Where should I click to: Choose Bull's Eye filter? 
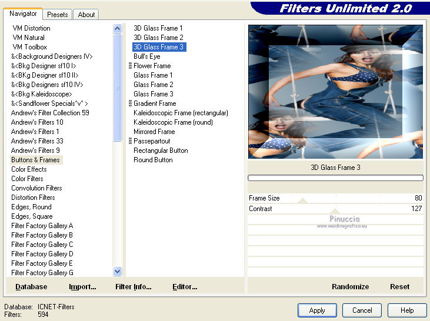(146, 56)
